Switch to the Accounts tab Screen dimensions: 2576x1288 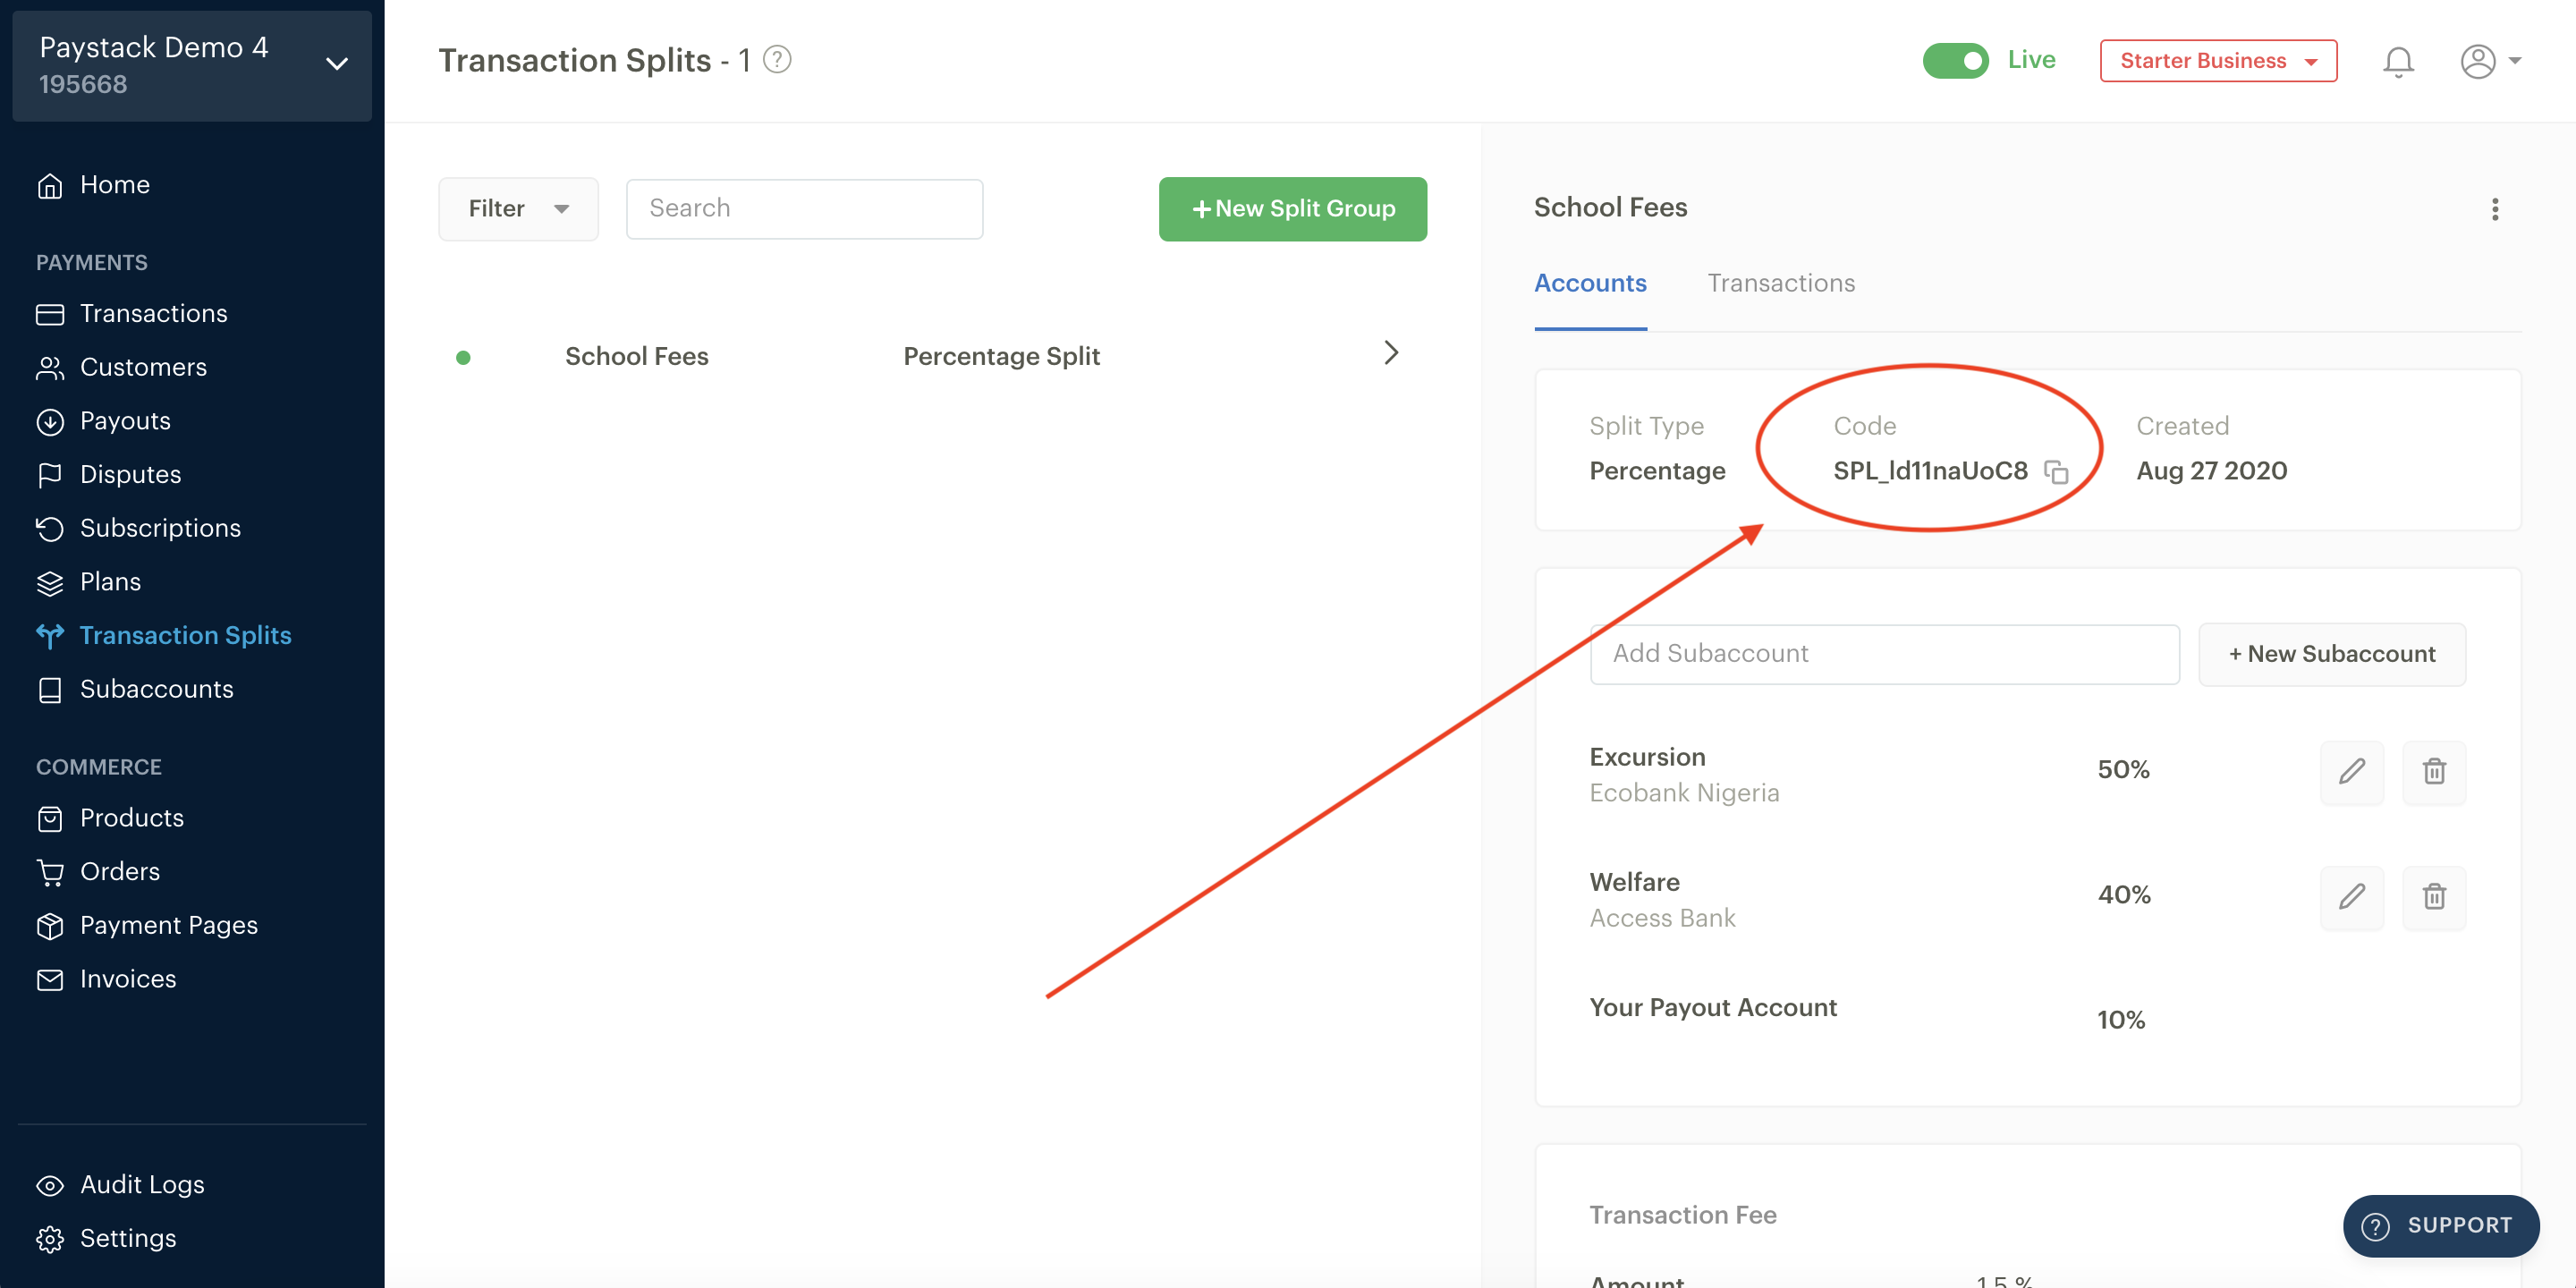tap(1590, 284)
